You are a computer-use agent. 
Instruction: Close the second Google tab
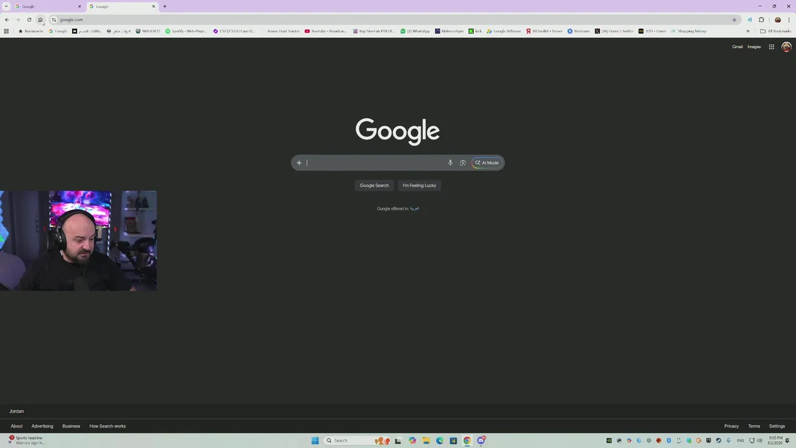click(x=154, y=6)
